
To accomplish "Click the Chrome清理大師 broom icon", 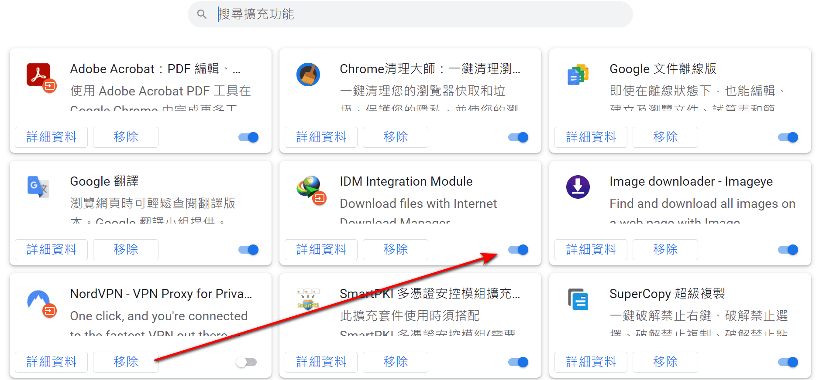I will (x=308, y=75).
